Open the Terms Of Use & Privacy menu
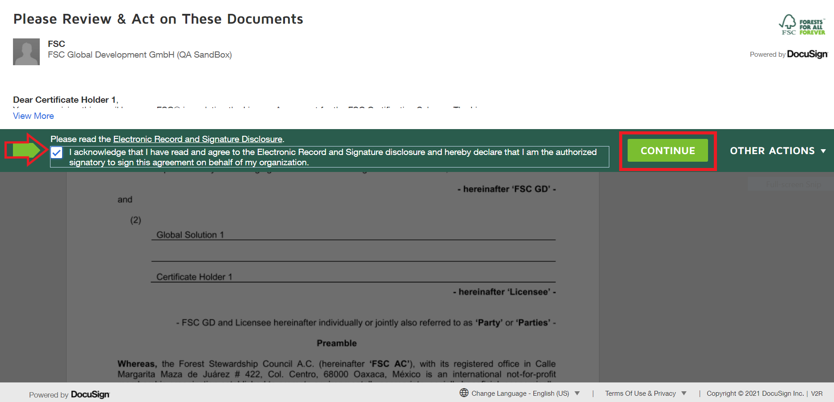Viewport: 834px width, 402px height. coord(645,394)
